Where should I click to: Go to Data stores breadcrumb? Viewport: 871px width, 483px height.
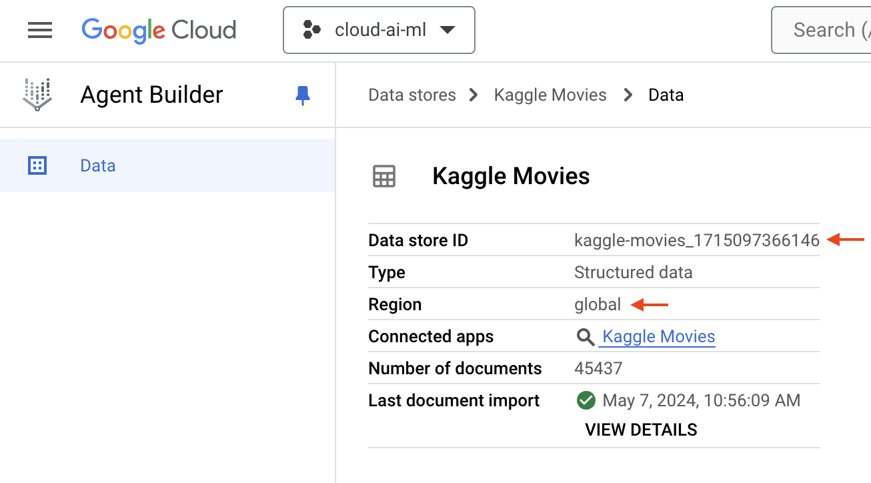tap(412, 95)
